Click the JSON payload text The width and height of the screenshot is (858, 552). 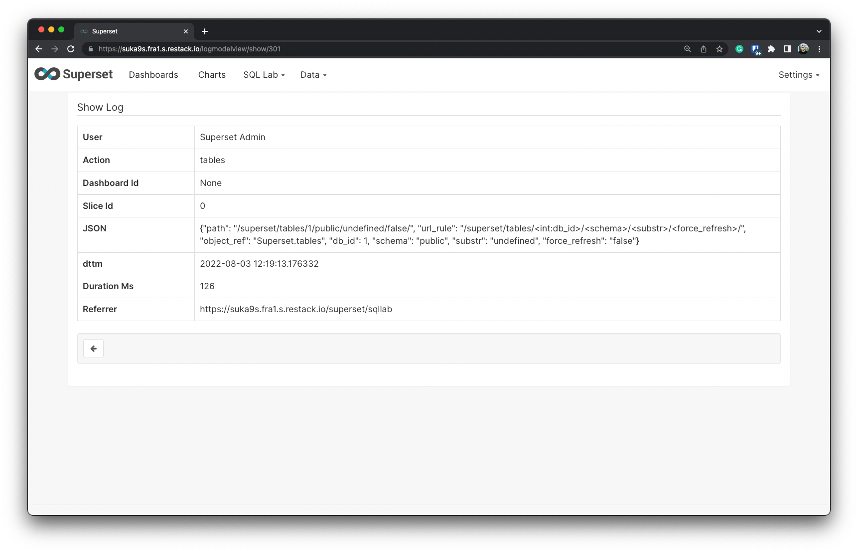pos(473,234)
